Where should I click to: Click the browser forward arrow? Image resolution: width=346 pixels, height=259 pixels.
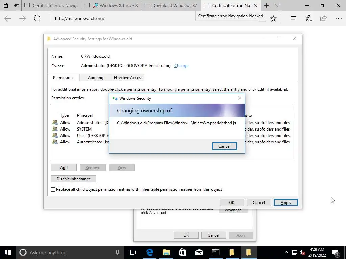pos(22,18)
